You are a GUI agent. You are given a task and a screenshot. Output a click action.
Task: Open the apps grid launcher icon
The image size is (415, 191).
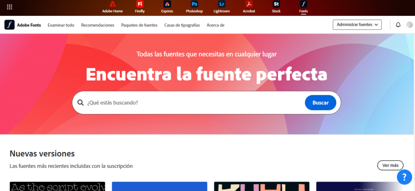9,7
